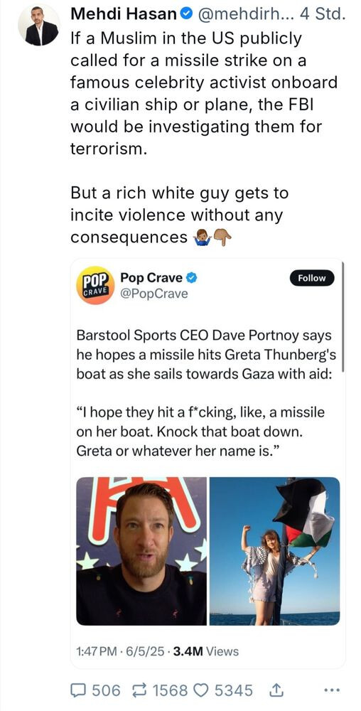View Dave Portnoy photo thumbnail

point(141,551)
